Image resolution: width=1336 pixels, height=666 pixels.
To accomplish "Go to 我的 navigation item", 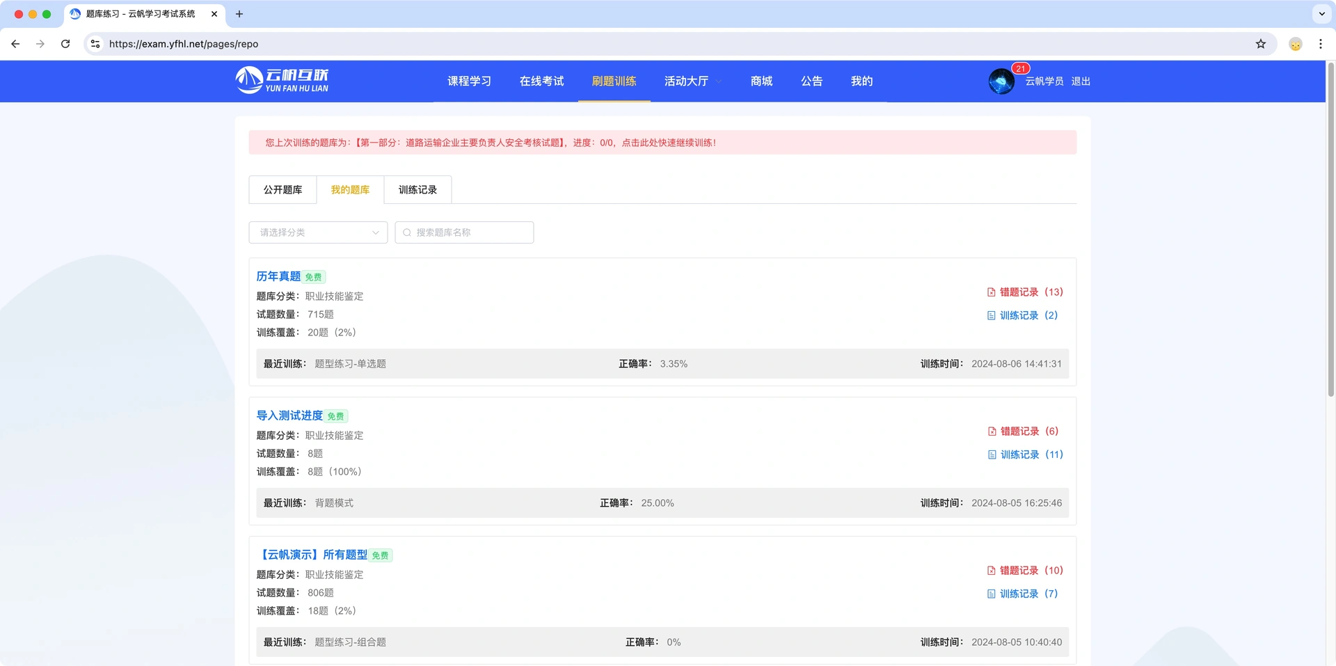I will click(x=861, y=81).
